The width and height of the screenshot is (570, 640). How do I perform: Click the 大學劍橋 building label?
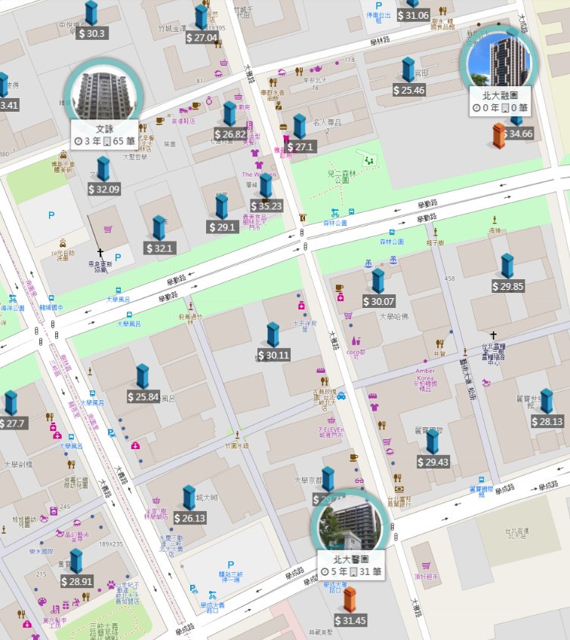click(18, 464)
